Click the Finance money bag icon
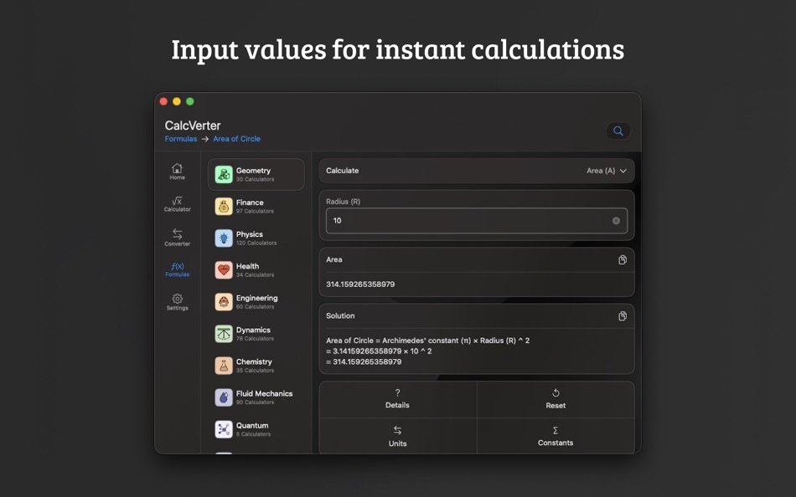The image size is (796, 497). click(224, 207)
